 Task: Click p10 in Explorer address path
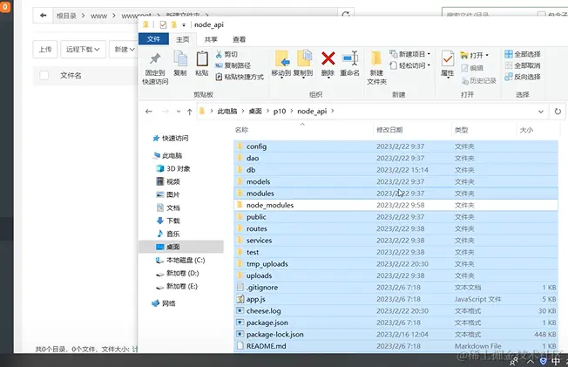click(x=280, y=112)
